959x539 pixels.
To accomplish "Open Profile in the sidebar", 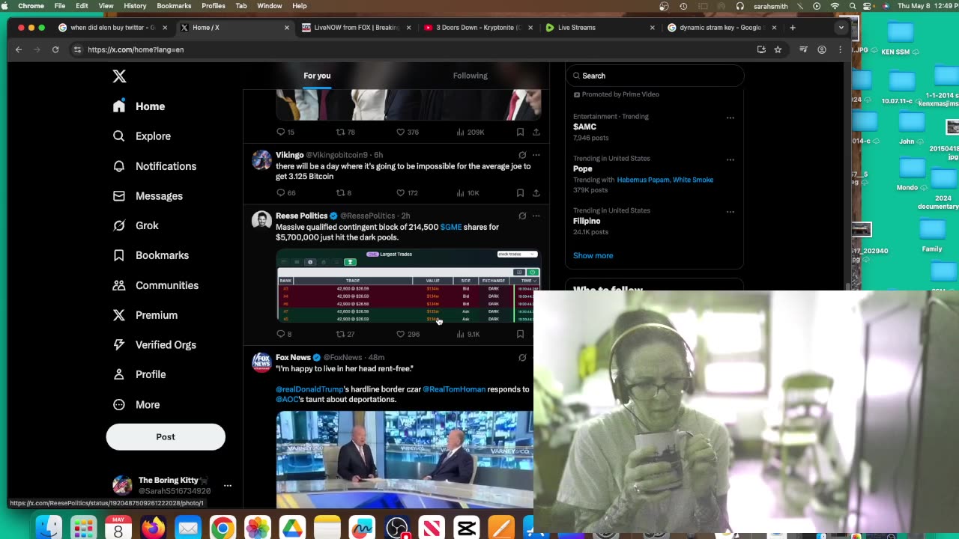I will (x=139, y=374).
